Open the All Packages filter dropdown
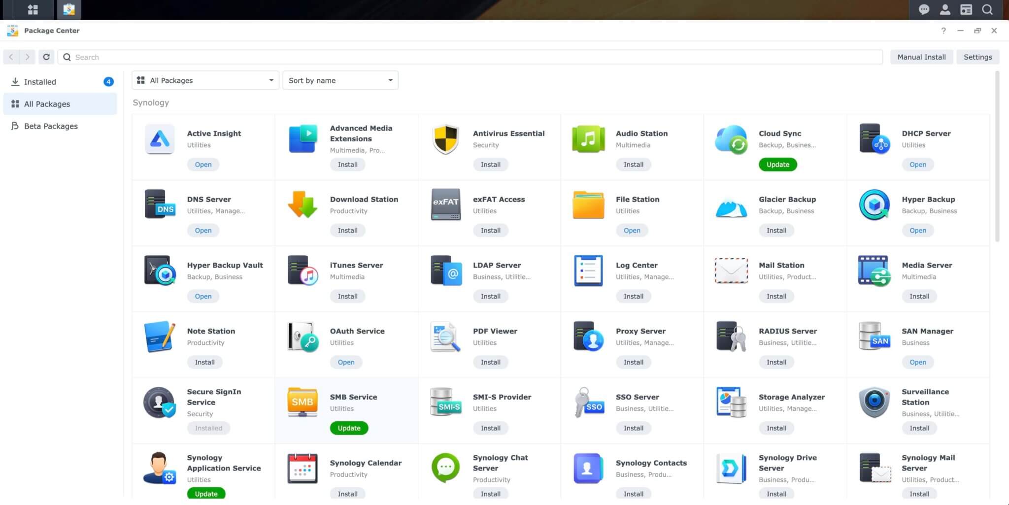 pyautogui.click(x=205, y=80)
